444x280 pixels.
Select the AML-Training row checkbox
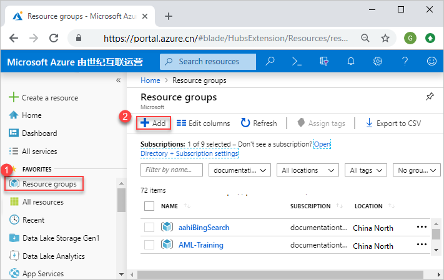pos(149,245)
